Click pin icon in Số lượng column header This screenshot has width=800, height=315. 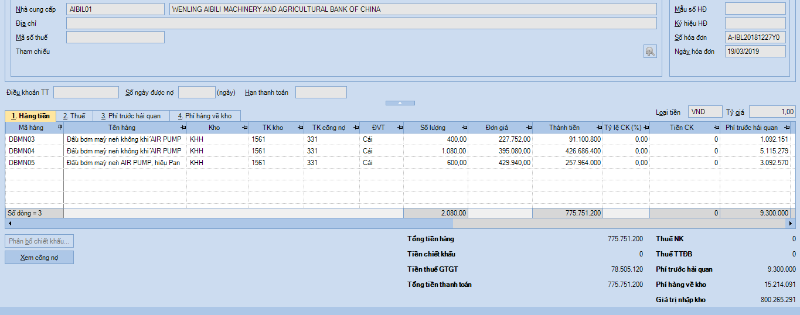point(464,127)
